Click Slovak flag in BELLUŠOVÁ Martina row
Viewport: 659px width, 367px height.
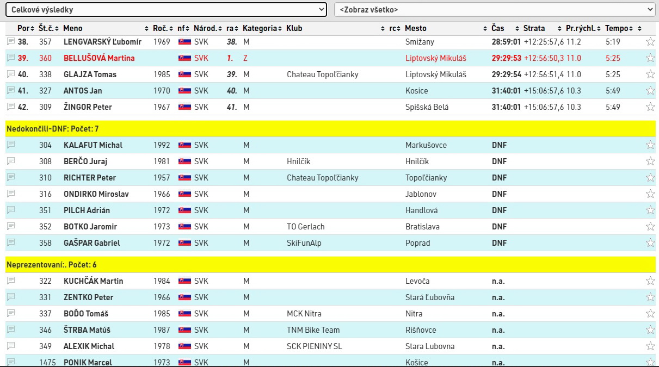point(184,58)
